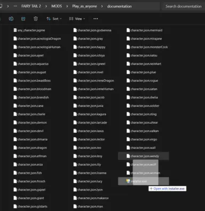Navigate to FAIRY TAIL 2 breadcrumb
The width and height of the screenshot is (205, 211).
click(31, 6)
